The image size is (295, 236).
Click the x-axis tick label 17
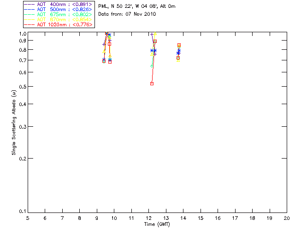[x=235, y=218]
